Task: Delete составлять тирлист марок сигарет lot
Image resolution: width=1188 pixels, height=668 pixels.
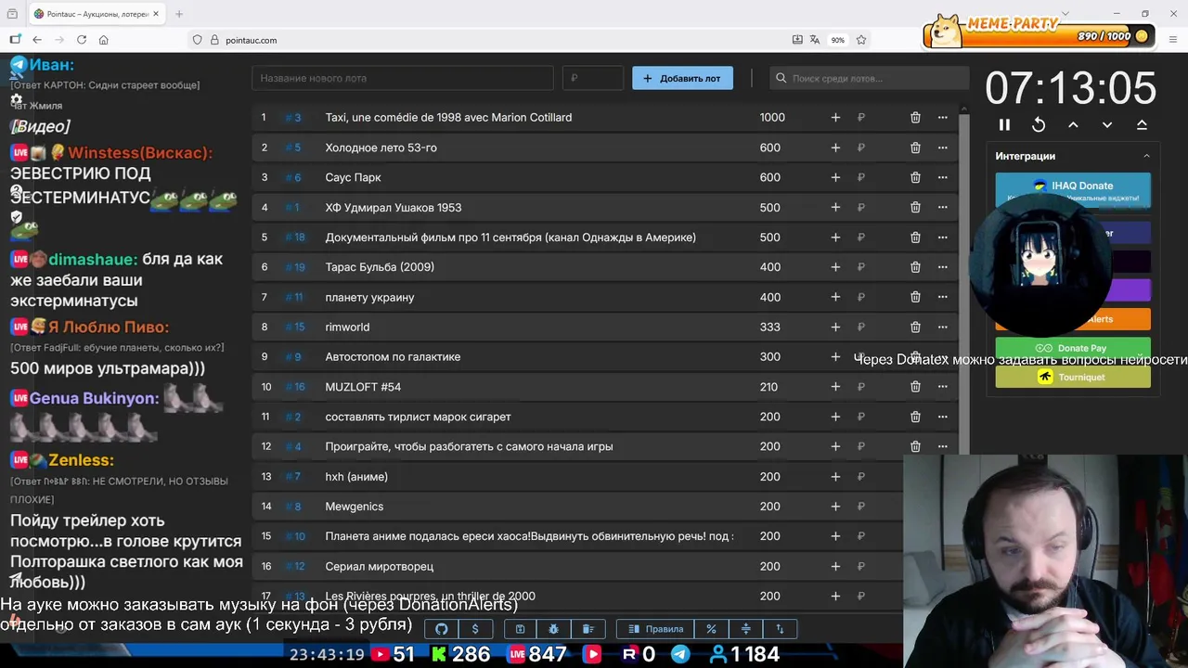Action: coord(915,417)
